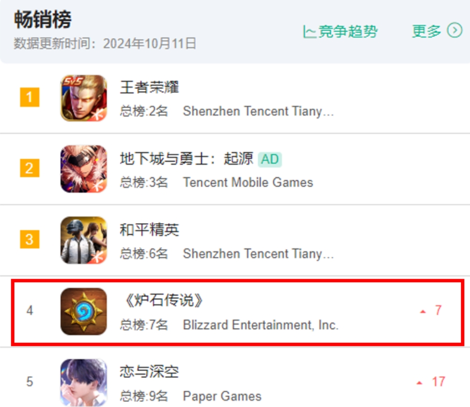The width and height of the screenshot is (470, 407).
Task: Open the 炉石传说 Hearthstone app icon
Action: pos(84,311)
